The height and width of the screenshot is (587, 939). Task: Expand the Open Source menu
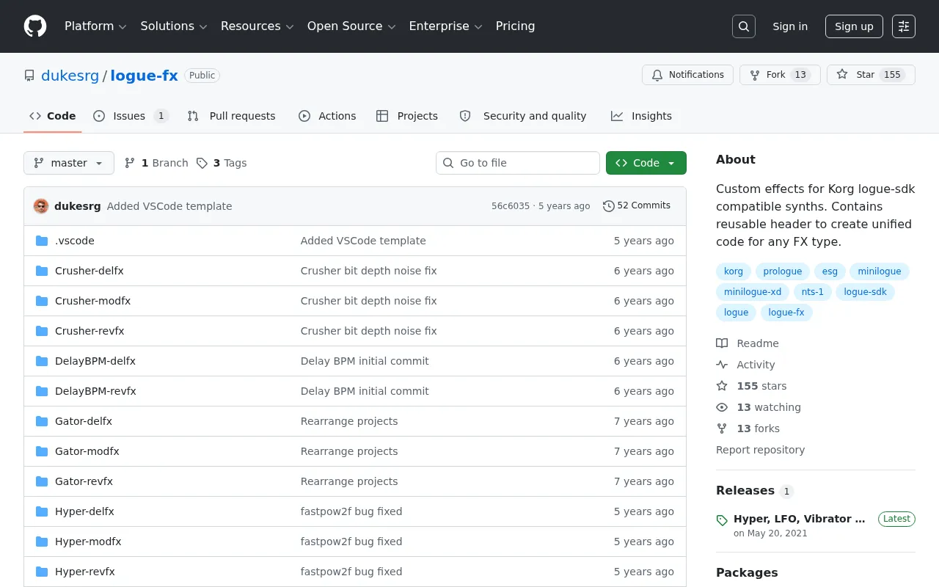coord(351,26)
